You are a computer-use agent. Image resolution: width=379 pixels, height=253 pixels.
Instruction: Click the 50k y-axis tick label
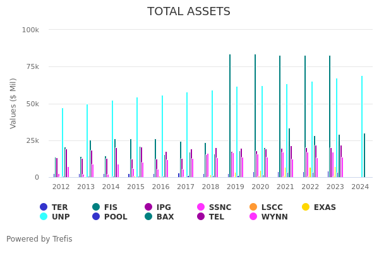tap(32, 104)
